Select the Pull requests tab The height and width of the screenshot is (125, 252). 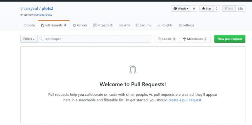54,25
